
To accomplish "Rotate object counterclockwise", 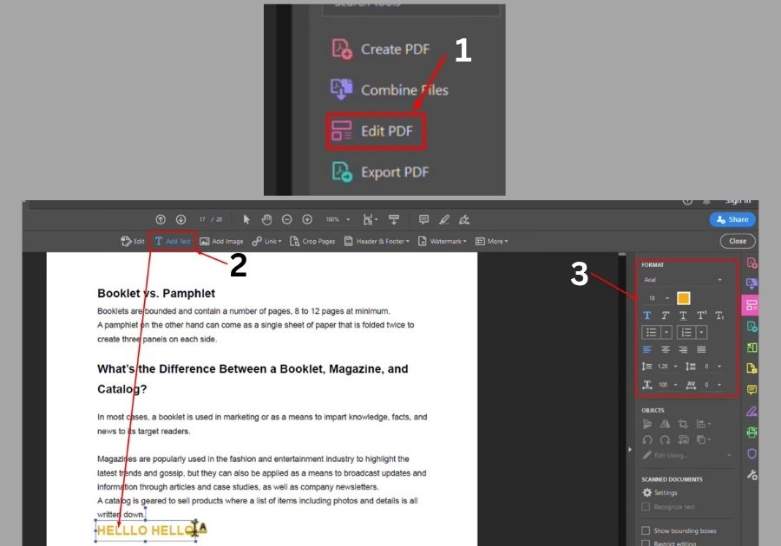I will pyautogui.click(x=647, y=440).
